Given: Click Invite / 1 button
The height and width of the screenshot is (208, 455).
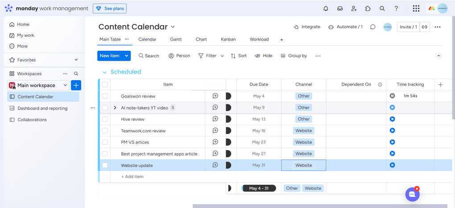Looking at the screenshot, I should (x=408, y=27).
